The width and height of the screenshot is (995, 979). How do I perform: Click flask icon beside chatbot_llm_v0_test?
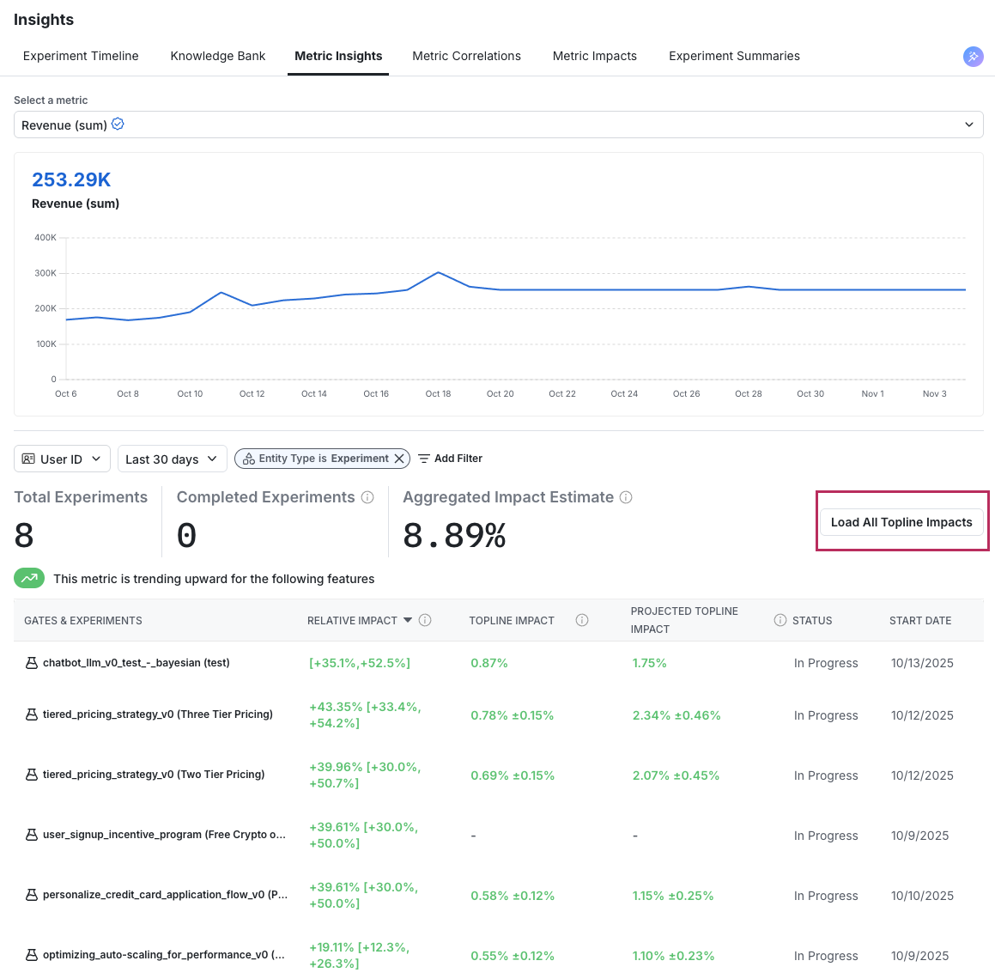tap(31, 663)
